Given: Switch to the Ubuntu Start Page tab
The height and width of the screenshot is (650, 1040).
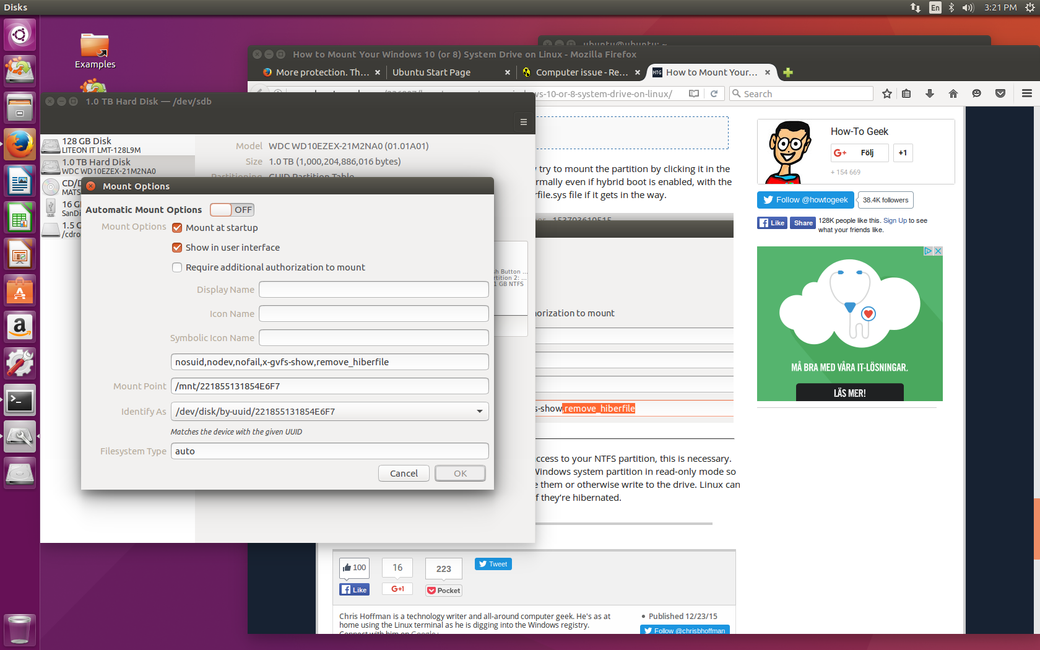Looking at the screenshot, I should point(431,72).
